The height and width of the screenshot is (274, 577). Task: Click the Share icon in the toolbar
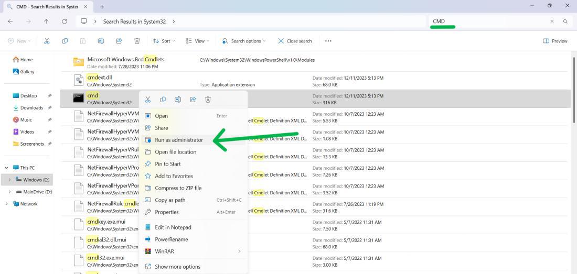point(119,41)
